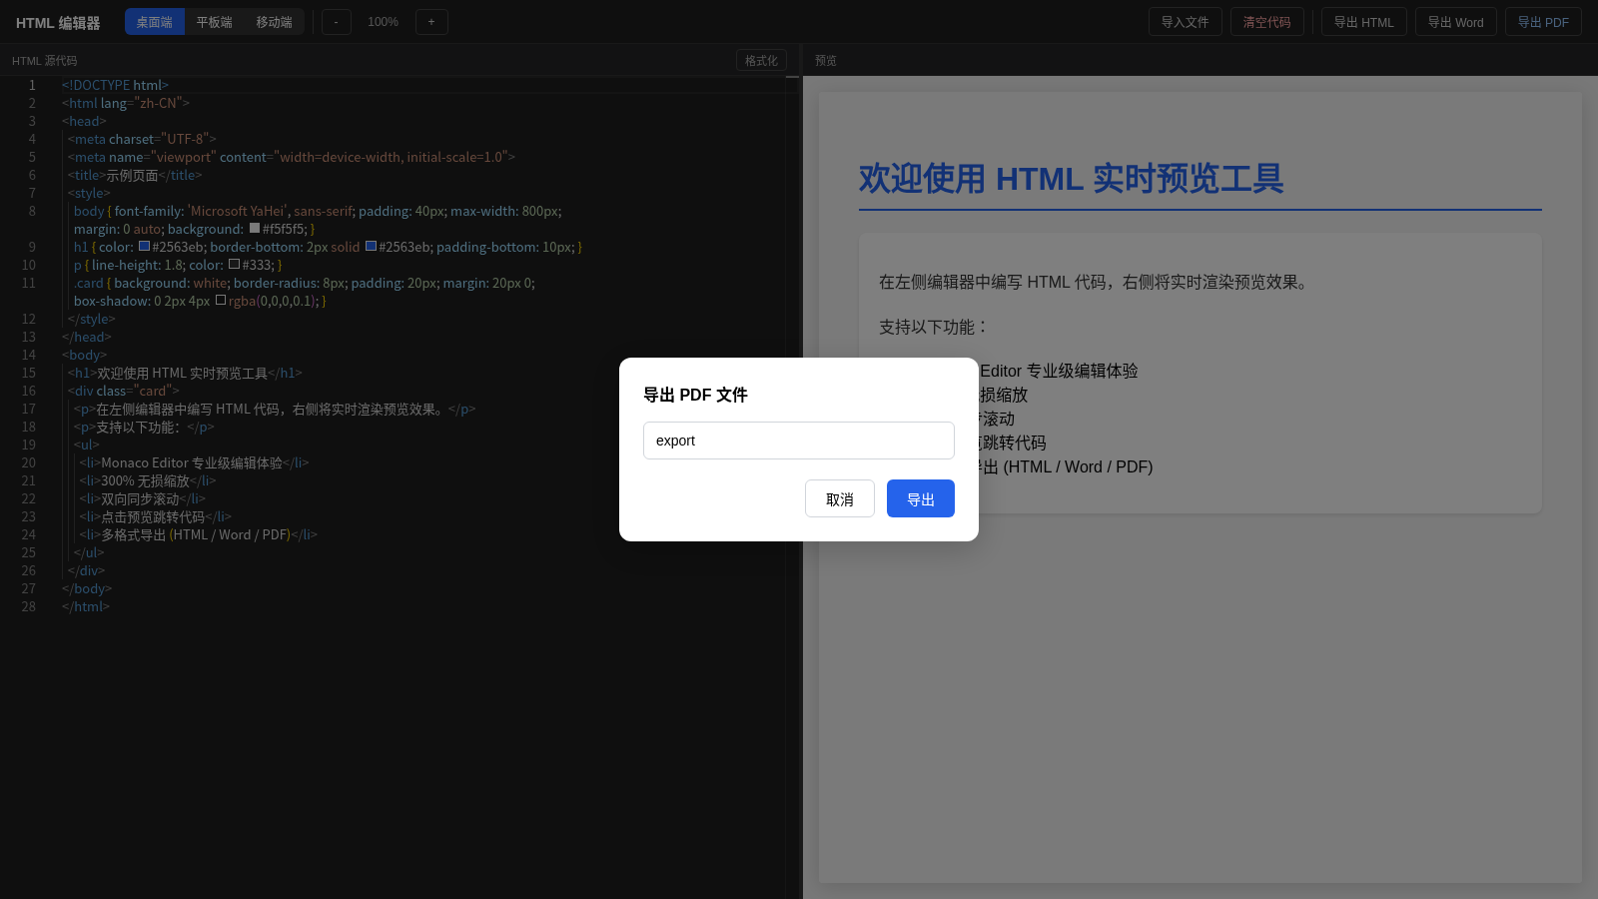The height and width of the screenshot is (899, 1598).
Task: Increase zoom with the plus button
Action: click(431, 22)
